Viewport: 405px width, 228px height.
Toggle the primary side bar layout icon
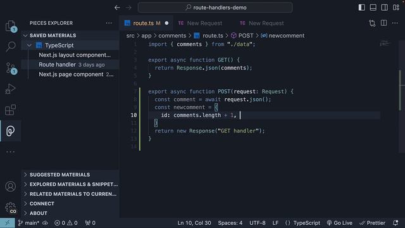(x=361, y=8)
